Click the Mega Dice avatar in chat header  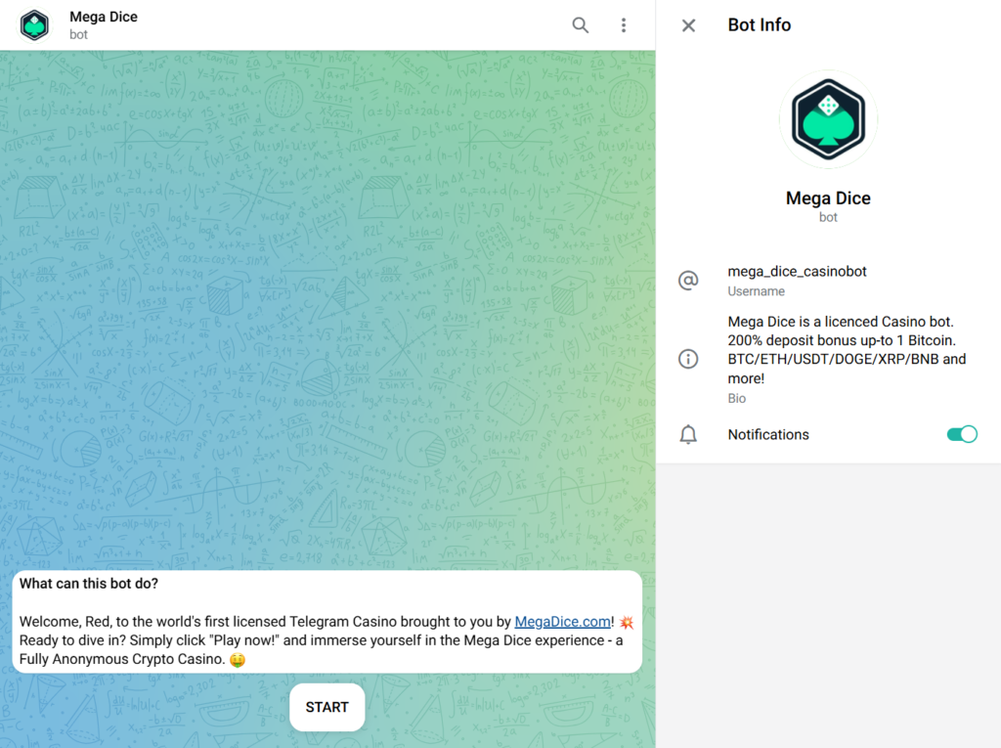coord(34,25)
